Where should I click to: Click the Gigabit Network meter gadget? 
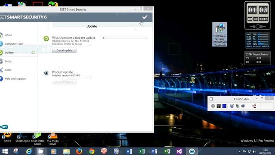257,58
